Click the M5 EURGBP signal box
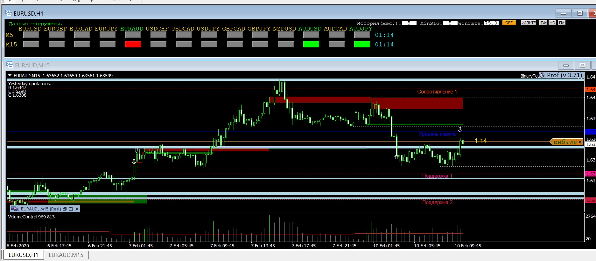 57,35
